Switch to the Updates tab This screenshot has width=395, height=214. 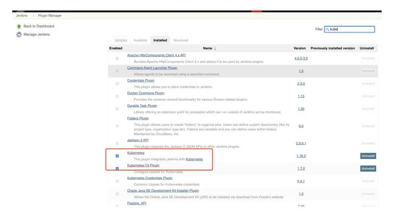pos(121,40)
